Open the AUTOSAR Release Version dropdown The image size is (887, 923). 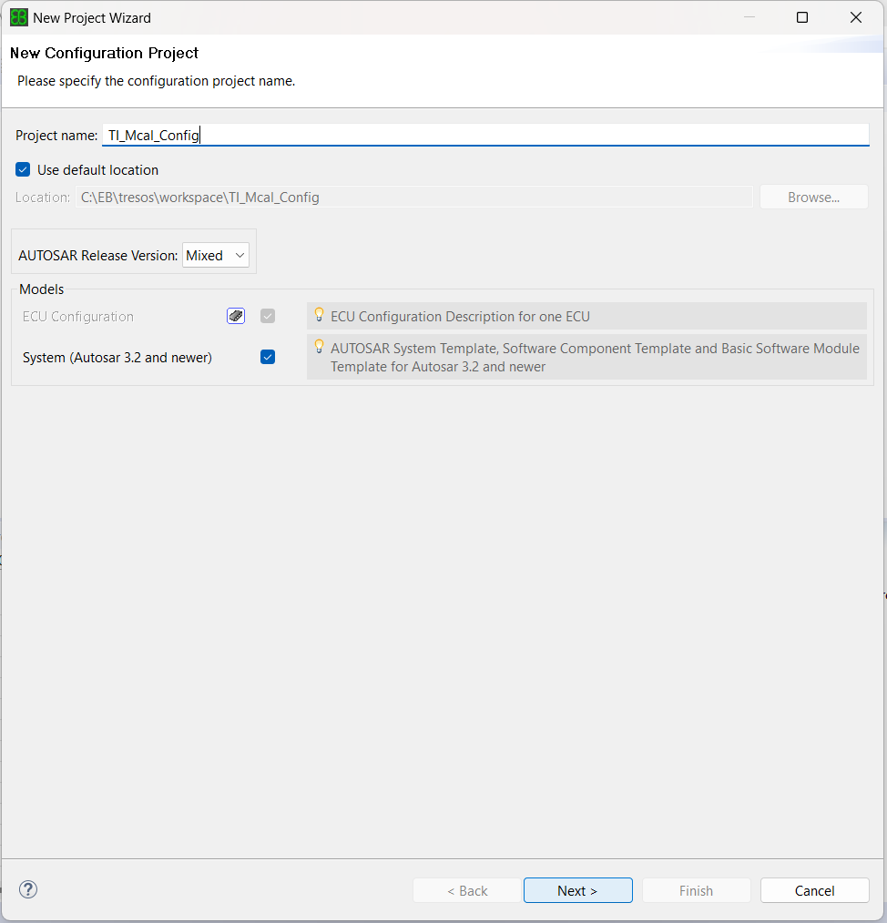click(239, 255)
